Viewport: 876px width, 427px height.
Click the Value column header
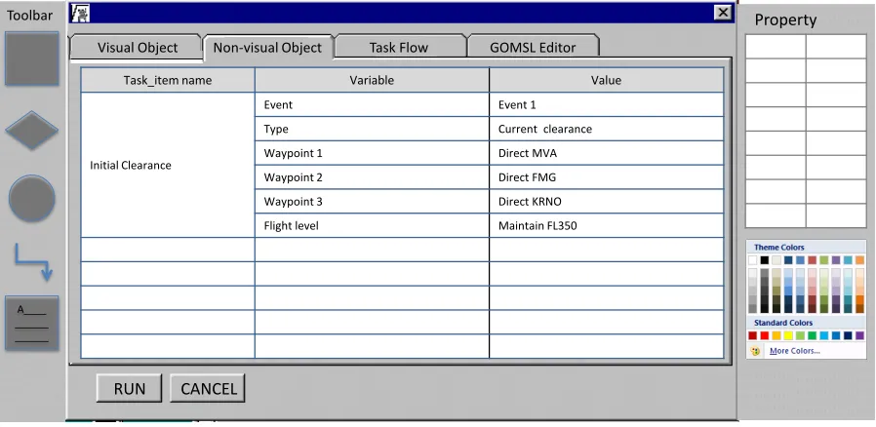[606, 80]
